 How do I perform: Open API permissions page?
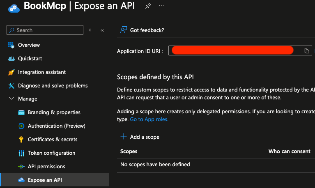point(46,167)
